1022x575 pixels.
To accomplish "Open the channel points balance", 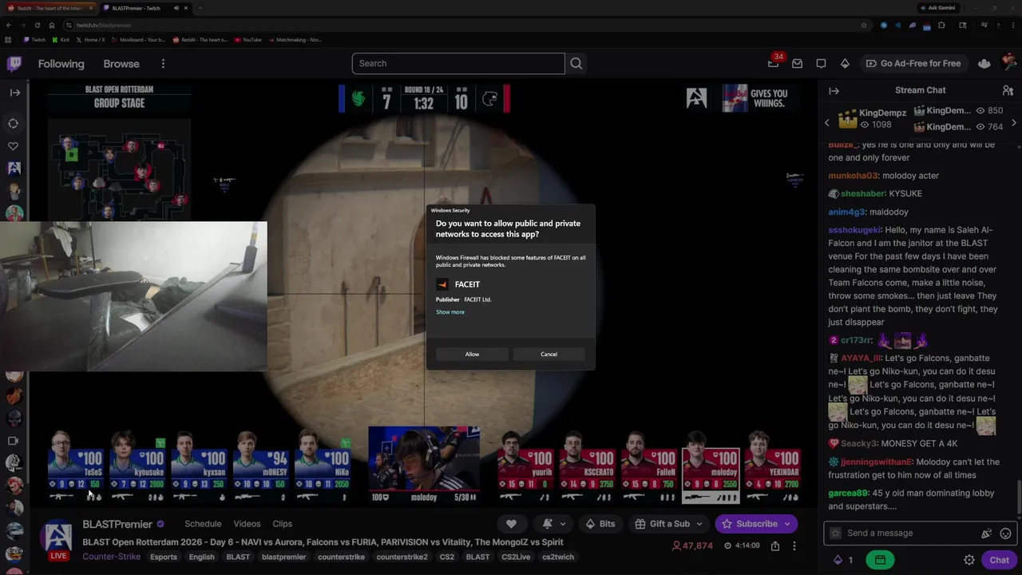I will click(x=843, y=560).
